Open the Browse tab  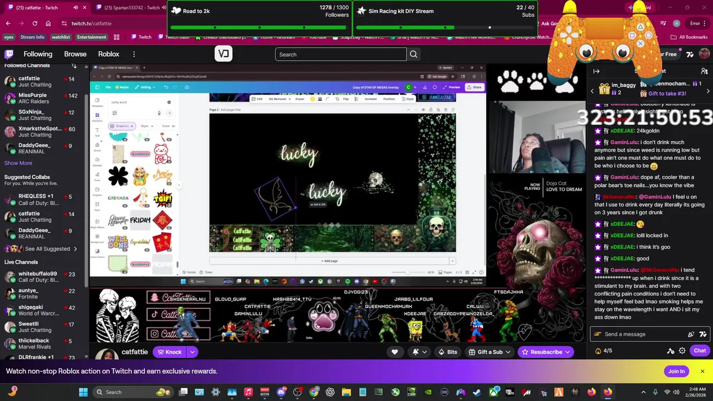click(75, 54)
